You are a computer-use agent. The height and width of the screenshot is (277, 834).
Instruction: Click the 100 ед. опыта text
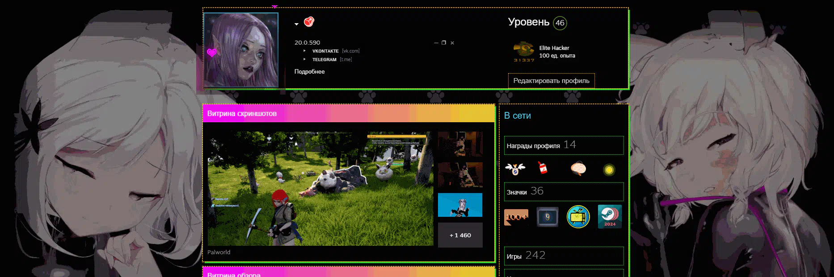pyautogui.click(x=557, y=56)
